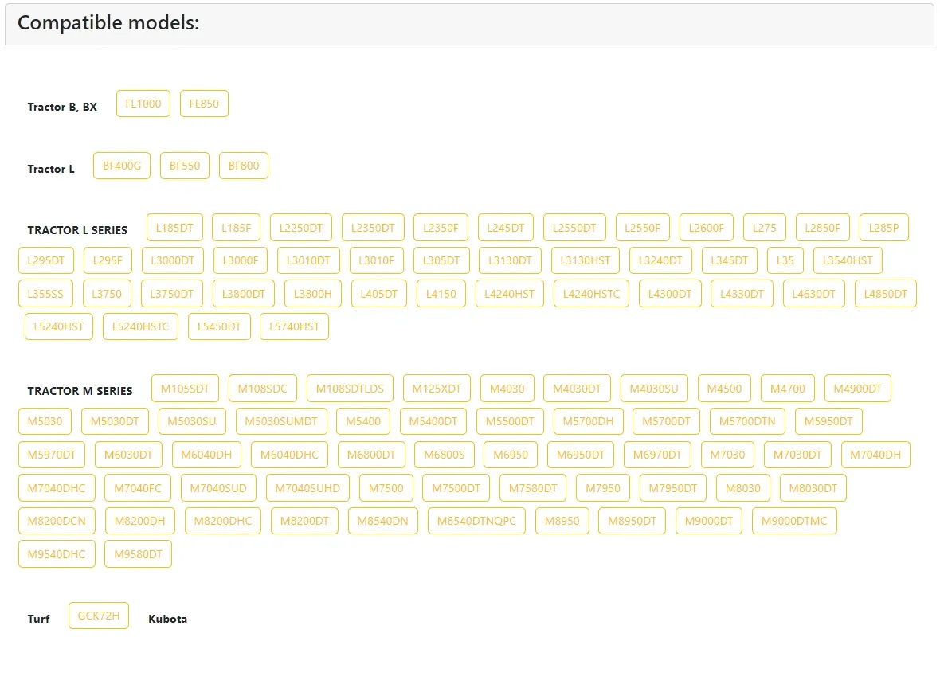Image resolution: width=940 pixels, height=688 pixels.
Task: Open the M5030SUMDT model tag
Action: pos(281,421)
